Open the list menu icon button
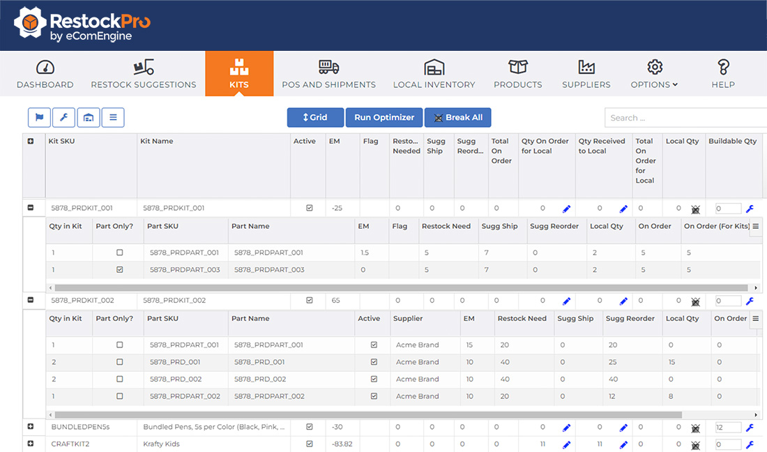Viewport: 767px width, 452px height. pos(113,118)
